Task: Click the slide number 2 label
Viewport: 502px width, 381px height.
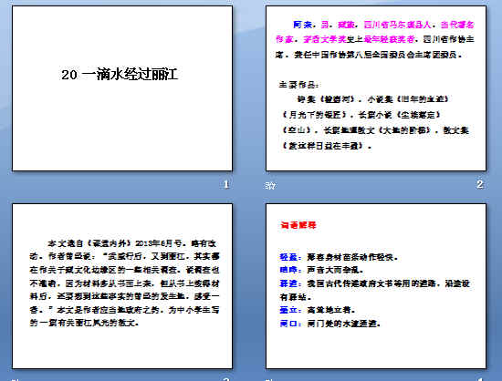Action: pyautogui.click(x=479, y=184)
